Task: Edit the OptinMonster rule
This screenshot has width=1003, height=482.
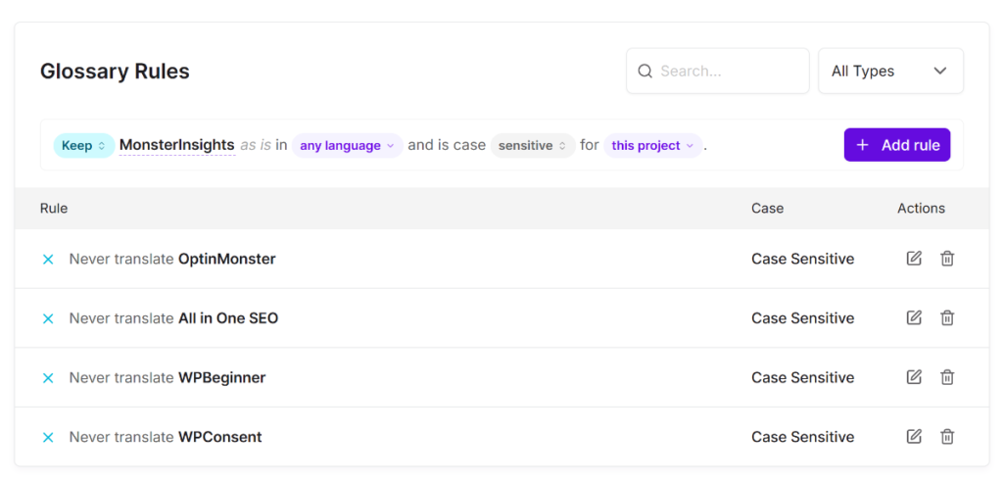Action: pyautogui.click(x=914, y=259)
